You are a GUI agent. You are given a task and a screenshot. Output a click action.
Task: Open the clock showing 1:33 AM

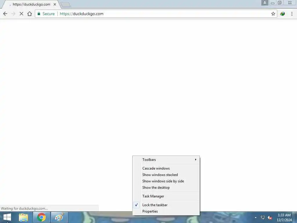(284, 217)
